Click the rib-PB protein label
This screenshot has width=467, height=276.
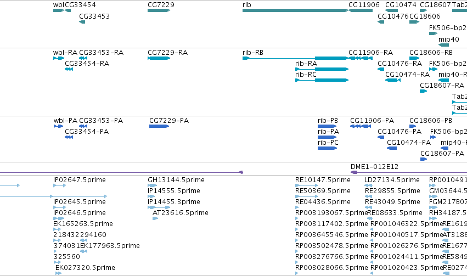point(328,121)
